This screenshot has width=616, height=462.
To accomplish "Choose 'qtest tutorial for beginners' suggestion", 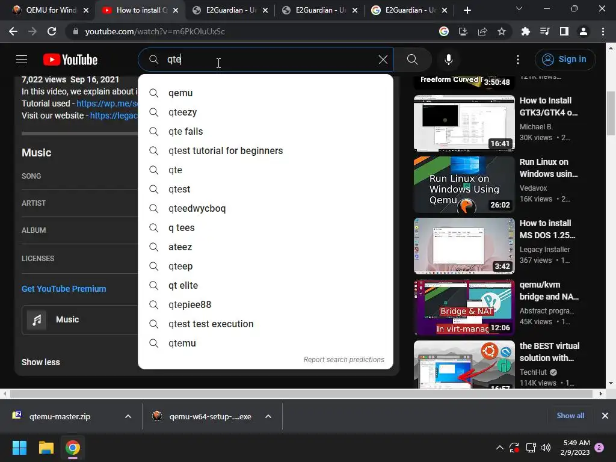I will click(265, 150).
